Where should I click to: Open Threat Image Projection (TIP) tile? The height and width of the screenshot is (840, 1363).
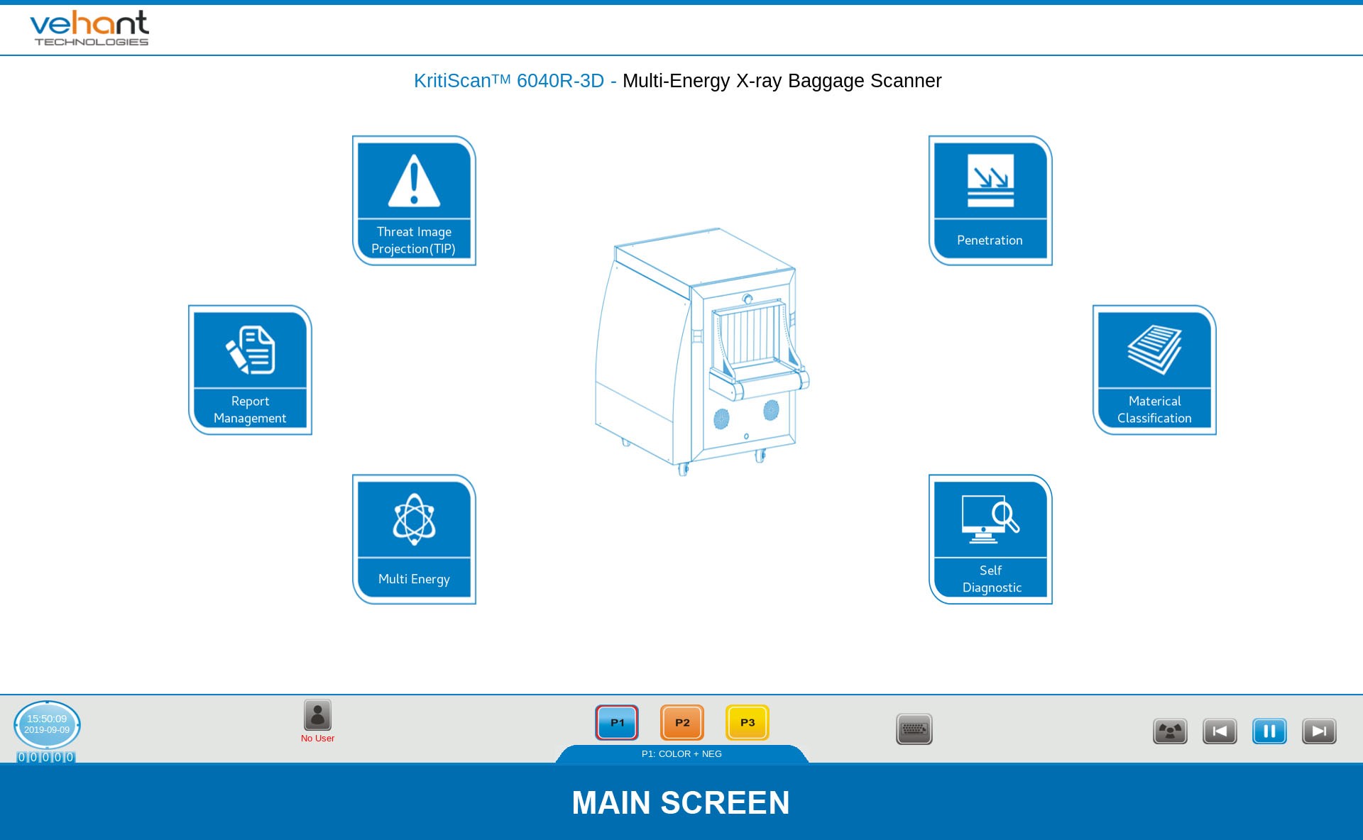(x=414, y=201)
